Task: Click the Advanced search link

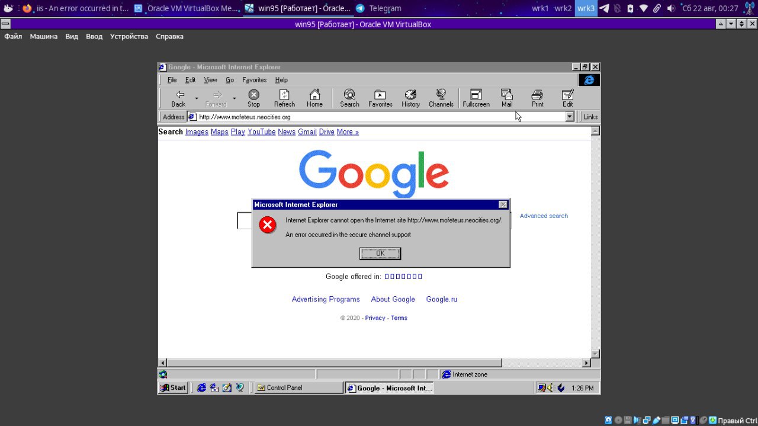Action: (x=544, y=216)
